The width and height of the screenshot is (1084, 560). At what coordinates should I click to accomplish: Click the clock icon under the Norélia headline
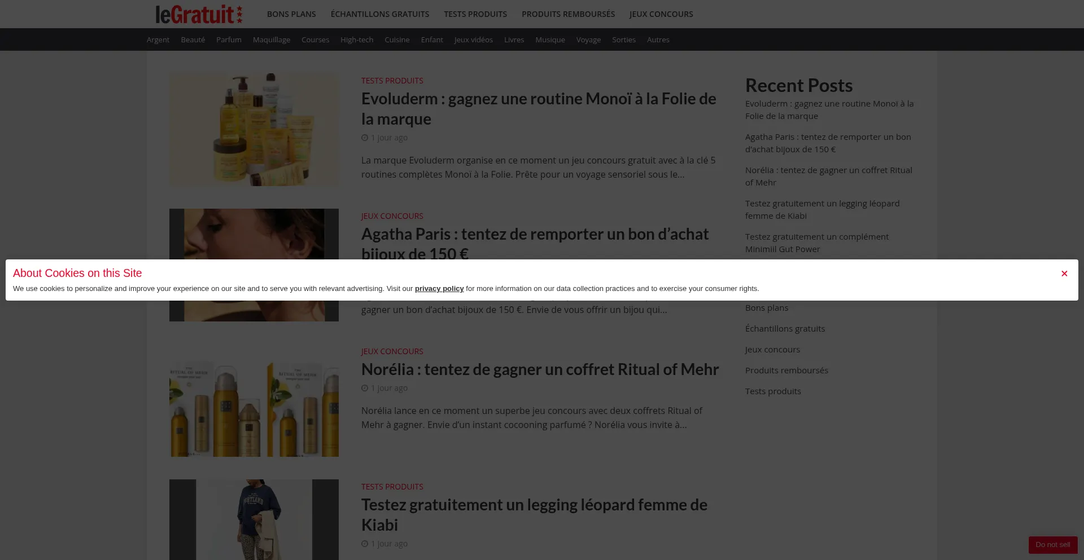click(x=365, y=388)
